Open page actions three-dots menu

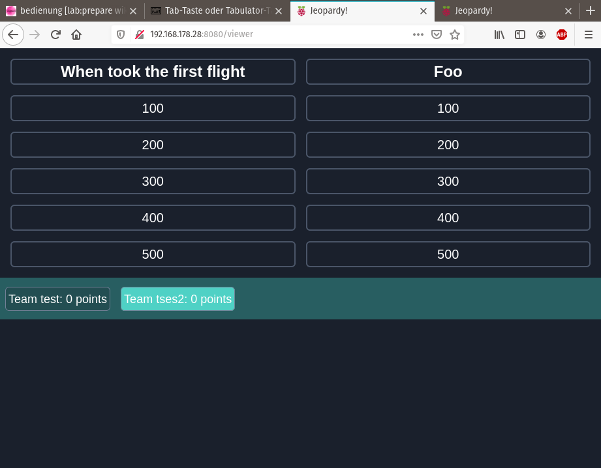click(x=418, y=35)
